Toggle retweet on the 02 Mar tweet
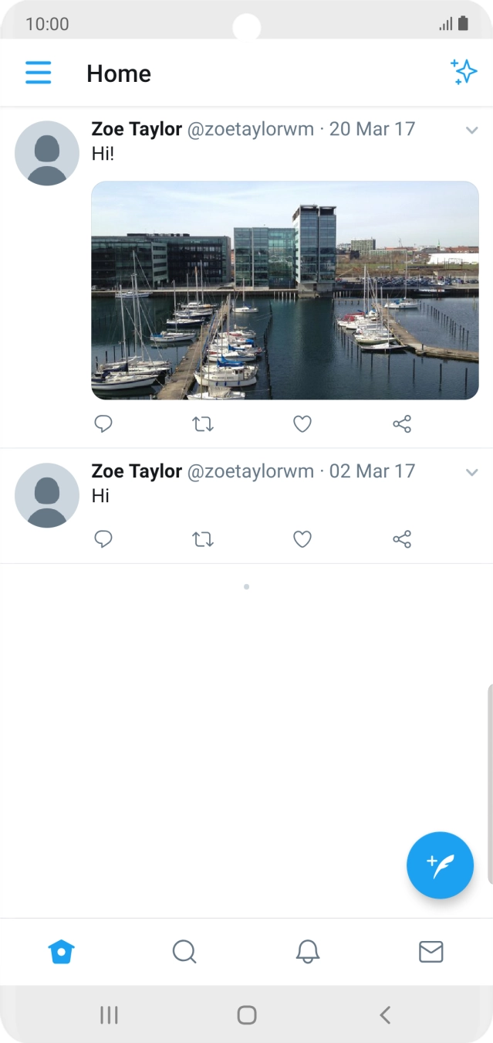This screenshot has height=1043, width=493. (203, 539)
